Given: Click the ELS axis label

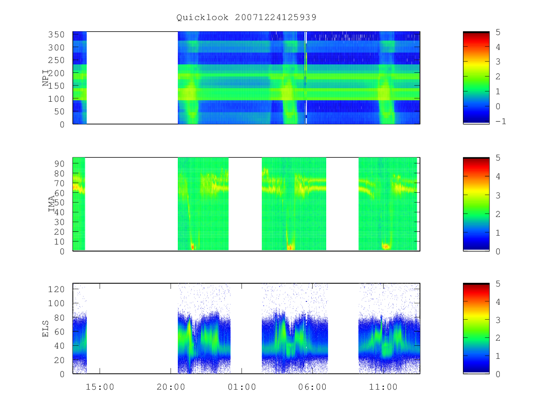Looking at the screenshot, I should point(46,329).
